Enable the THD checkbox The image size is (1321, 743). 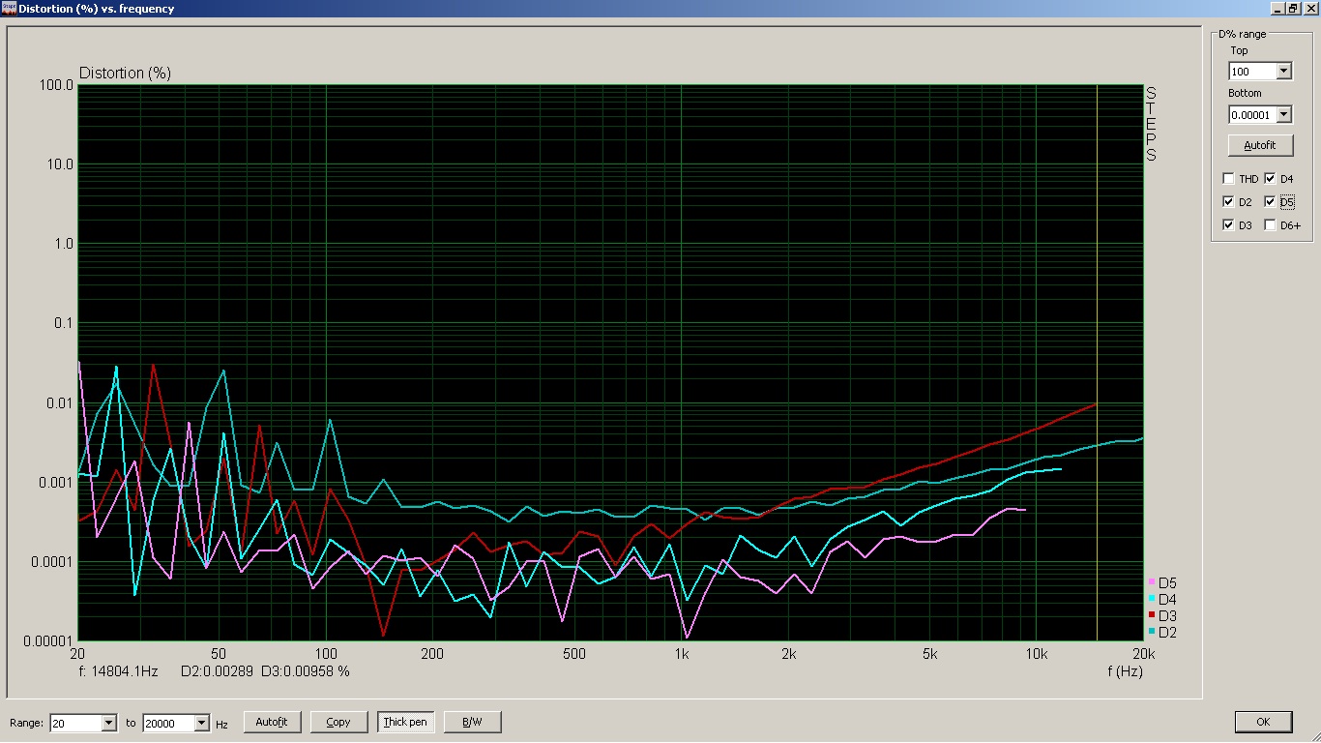[x=1228, y=179]
